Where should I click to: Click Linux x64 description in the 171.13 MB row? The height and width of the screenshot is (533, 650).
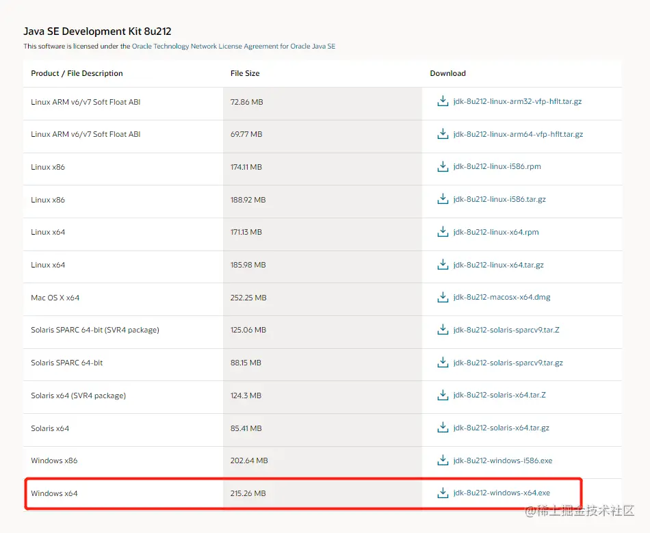pyautogui.click(x=48, y=232)
